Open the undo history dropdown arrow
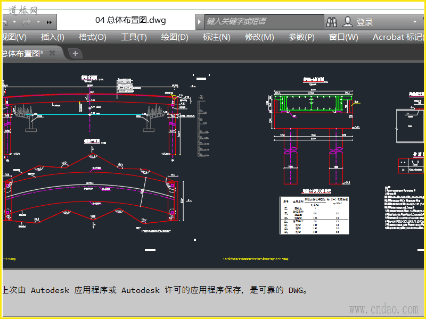This screenshot has height=319, width=426. 14,22
